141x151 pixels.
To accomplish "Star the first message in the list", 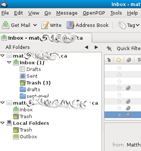I will [x=119, y=68].
